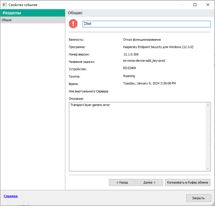Click the version number 12.1.0.506
The width and height of the screenshot is (215, 206).
tap(131, 54)
